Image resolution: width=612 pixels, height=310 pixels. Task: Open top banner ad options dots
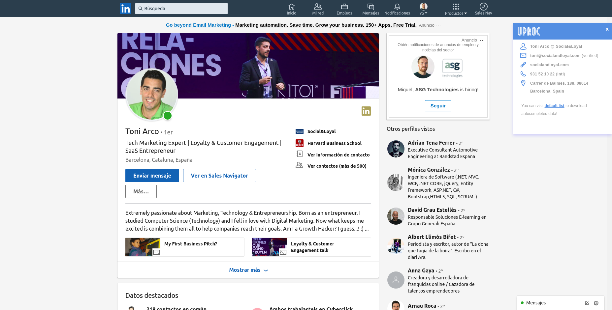[438, 25]
